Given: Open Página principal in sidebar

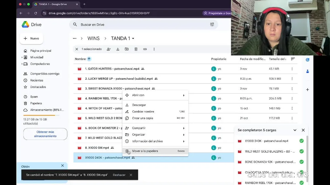Looking at the screenshot, I should click(41, 51).
